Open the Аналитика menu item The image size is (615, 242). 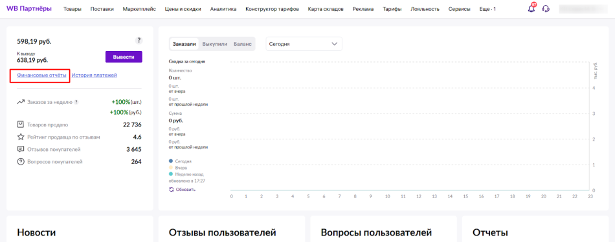(x=223, y=9)
